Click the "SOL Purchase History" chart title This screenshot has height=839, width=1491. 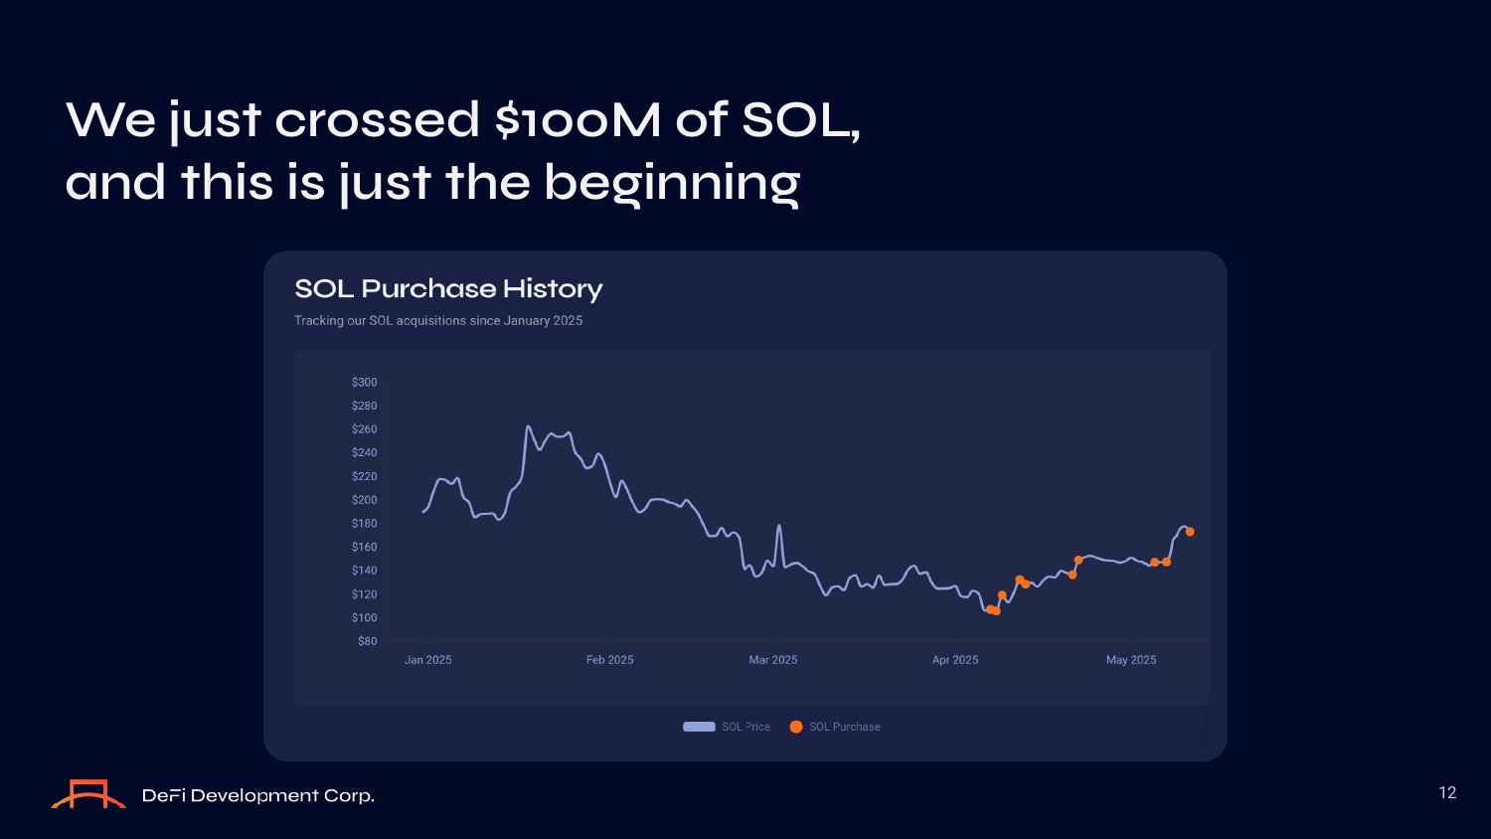click(x=448, y=288)
